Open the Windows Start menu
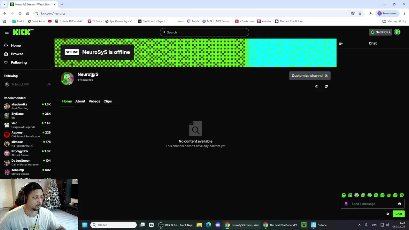The width and height of the screenshot is (409, 230). click(85, 225)
